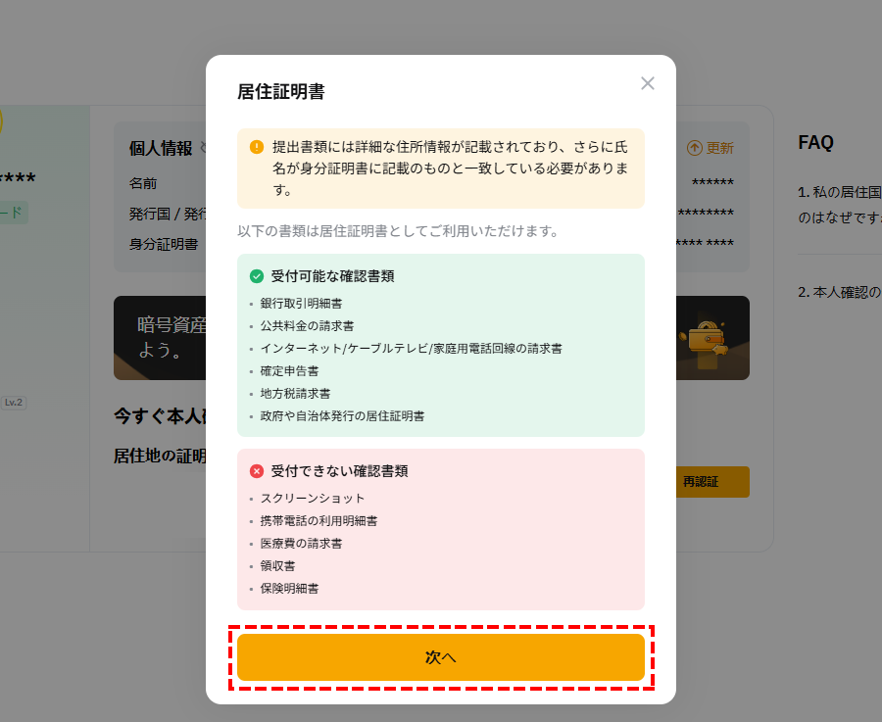Viewport: 882px width, 722px height.
Task: Select the インターネット/ケーブルテレビ list item
Action: (x=411, y=349)
